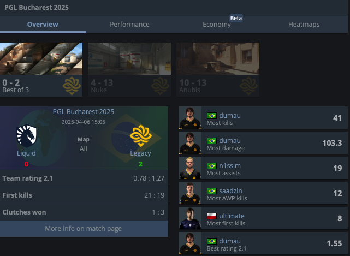Click saadzin's player portrait
Screen dimensions: 350x256
190,193
